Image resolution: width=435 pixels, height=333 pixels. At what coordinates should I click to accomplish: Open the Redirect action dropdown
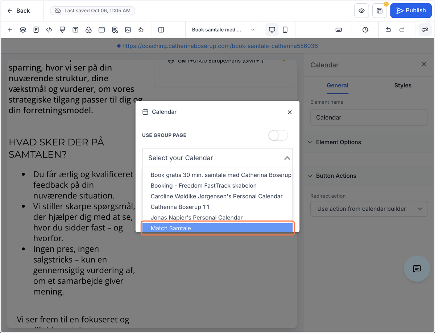point(369,209)
